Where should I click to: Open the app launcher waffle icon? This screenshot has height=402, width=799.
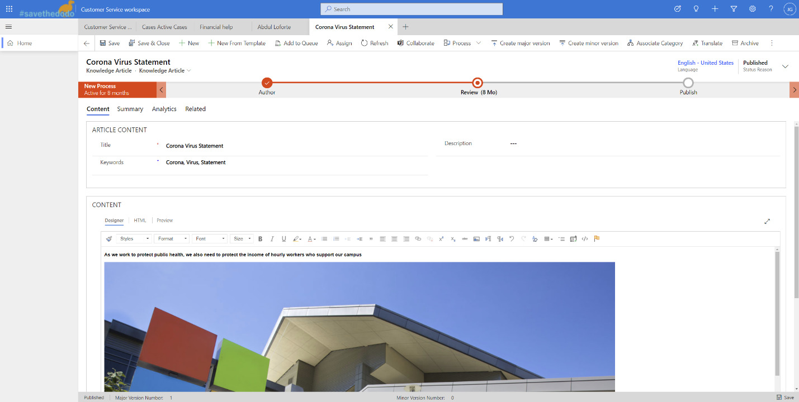9,9
